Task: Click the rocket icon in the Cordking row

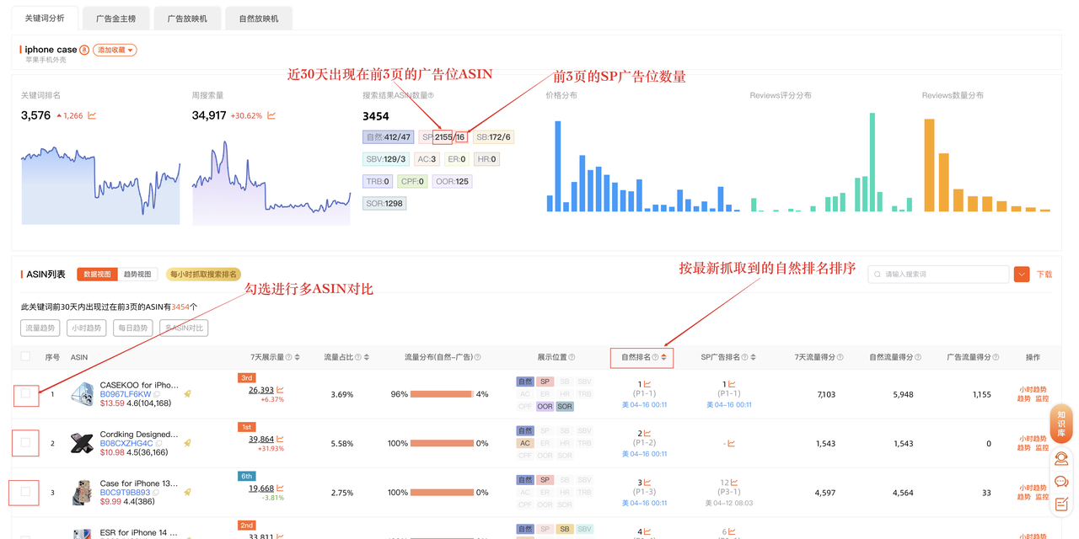Action: point(188,443)
